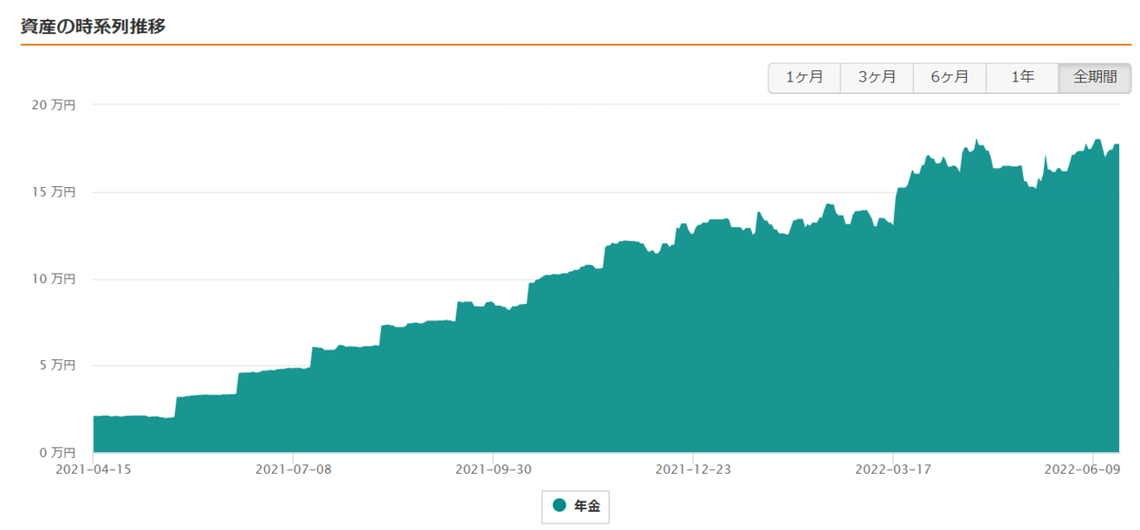
Task: Click the 2021-04-15 date label
Action: [x=93, y=469]
